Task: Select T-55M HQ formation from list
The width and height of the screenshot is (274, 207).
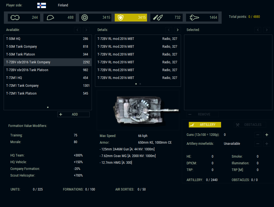Action: pos(47,39)
